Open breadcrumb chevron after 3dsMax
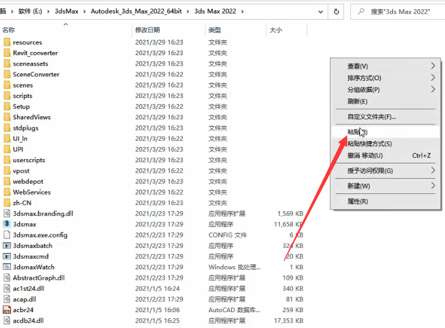 pos(84,12)
